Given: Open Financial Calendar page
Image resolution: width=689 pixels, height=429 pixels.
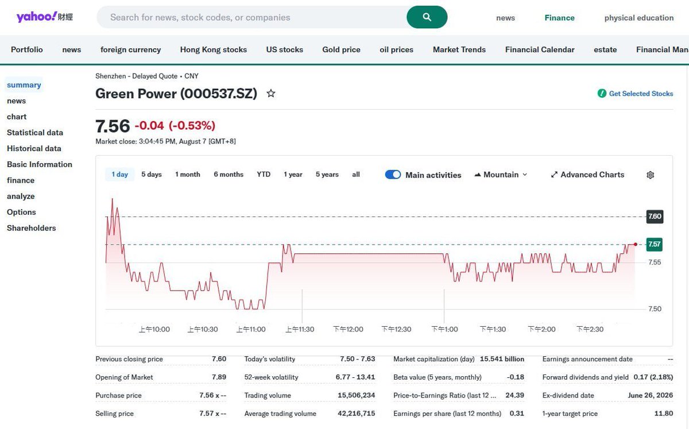Looking at the screenshot, I should point(540,49).
